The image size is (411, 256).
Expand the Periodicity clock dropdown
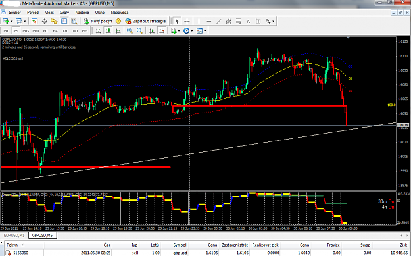pos(192,31)
